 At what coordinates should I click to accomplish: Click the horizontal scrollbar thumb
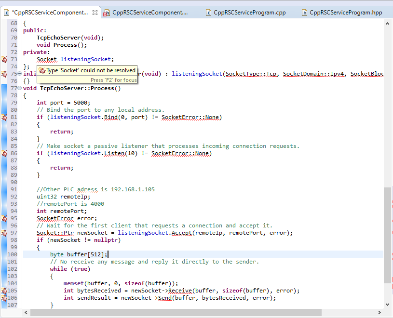click(176, 313)
